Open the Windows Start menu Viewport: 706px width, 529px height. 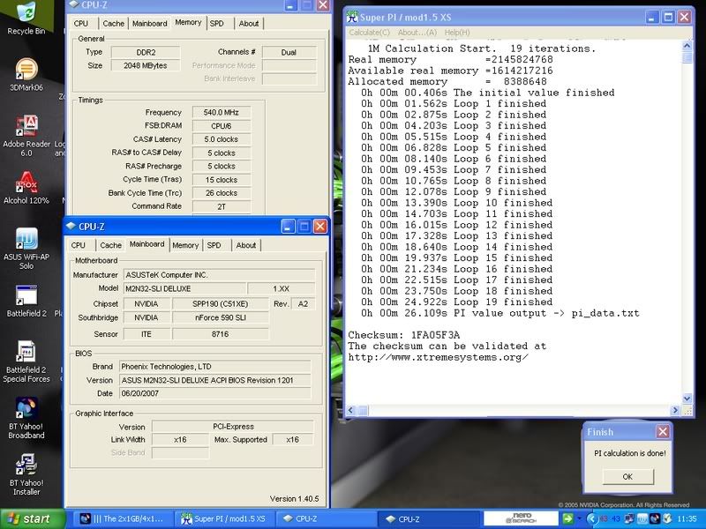33,518
